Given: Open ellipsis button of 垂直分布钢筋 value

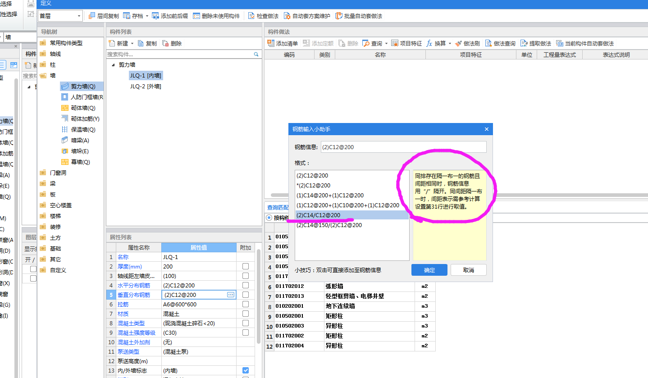Looking at the screenshot, I should click(x=231, y=295).
